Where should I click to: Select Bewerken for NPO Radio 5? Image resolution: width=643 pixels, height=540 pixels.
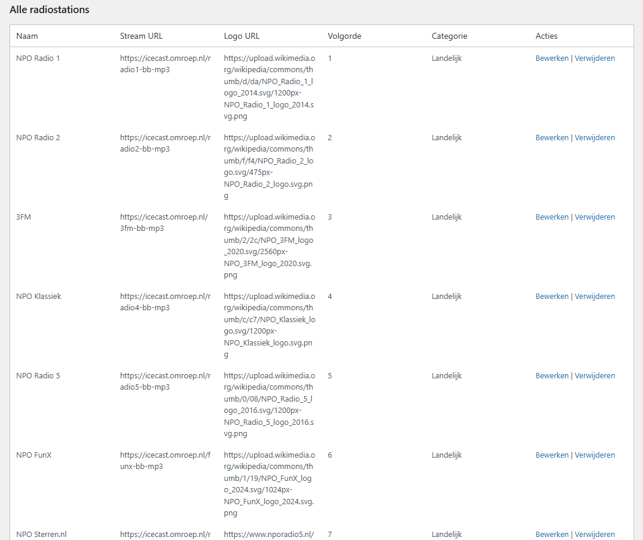pos(552,376)
